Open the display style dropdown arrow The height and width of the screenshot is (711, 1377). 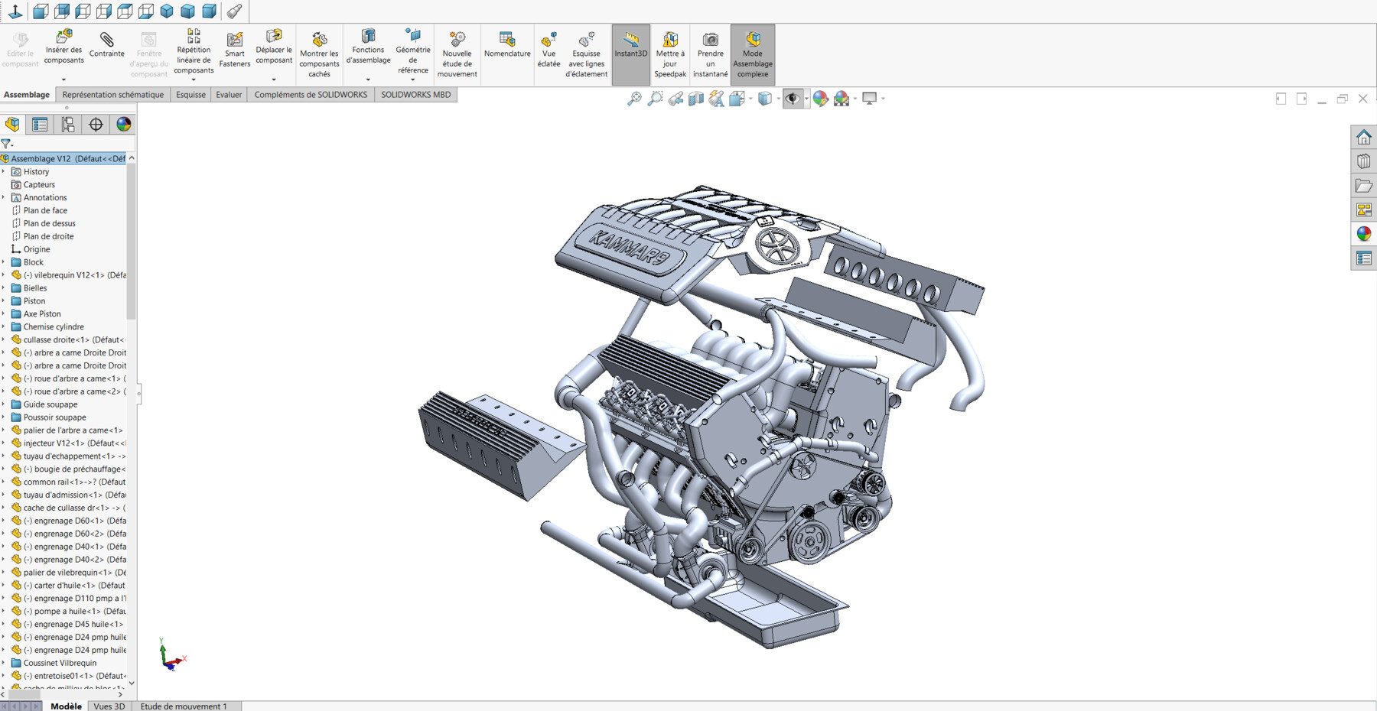point(780,99)
